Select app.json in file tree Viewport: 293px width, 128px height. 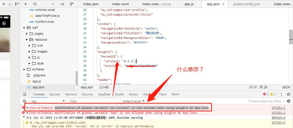pos(39,87)
